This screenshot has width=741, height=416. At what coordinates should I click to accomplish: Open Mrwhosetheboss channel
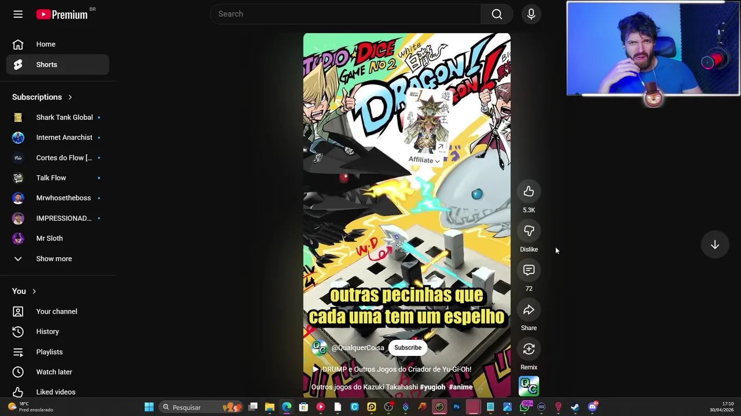pyautogui.click(x=58, y=198)
